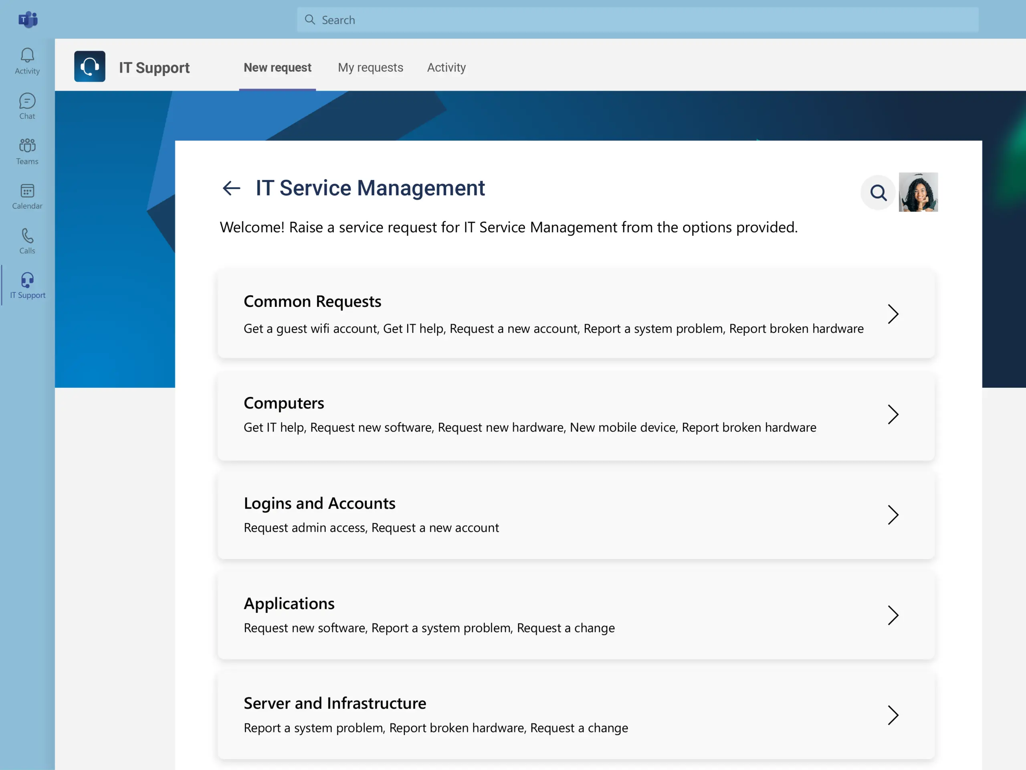The image size is (1026, 770).
Task: Go to Teams in the sidebar
Action: [27, 151]
